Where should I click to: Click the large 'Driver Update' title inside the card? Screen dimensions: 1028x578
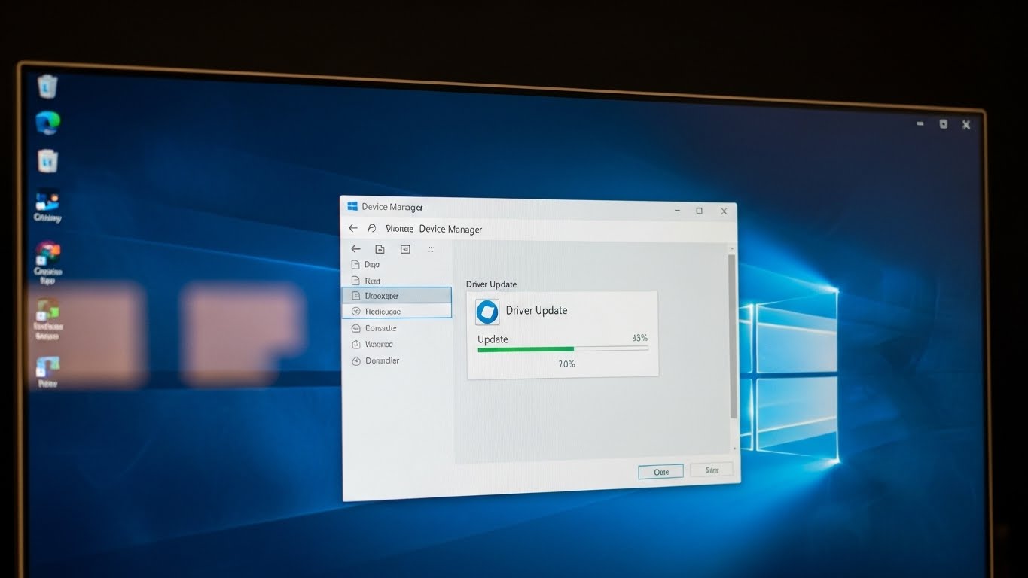click(536, 310)
